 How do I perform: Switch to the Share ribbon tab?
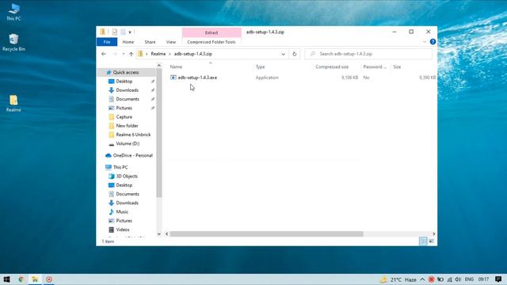tap(150, 42)
